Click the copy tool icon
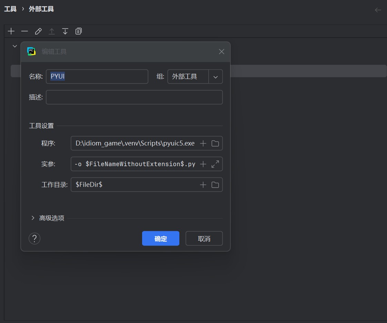387x323 pixels. coord(79,31)
